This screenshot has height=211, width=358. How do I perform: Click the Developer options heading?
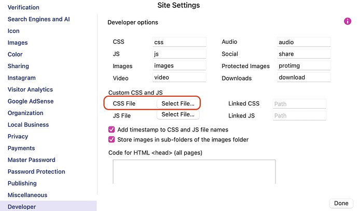tap(133, 22)
